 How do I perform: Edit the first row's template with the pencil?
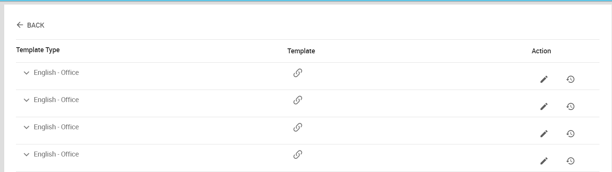pyautogui.click(x=544, y=79)
